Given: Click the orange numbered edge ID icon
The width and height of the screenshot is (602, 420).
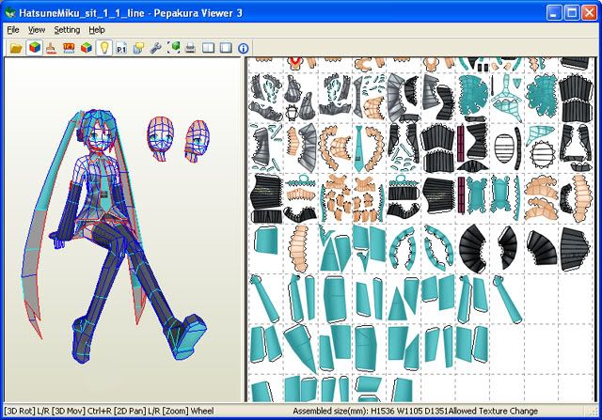Looking at the screenshot, I should pyautogui.click(x=69, y=48).
